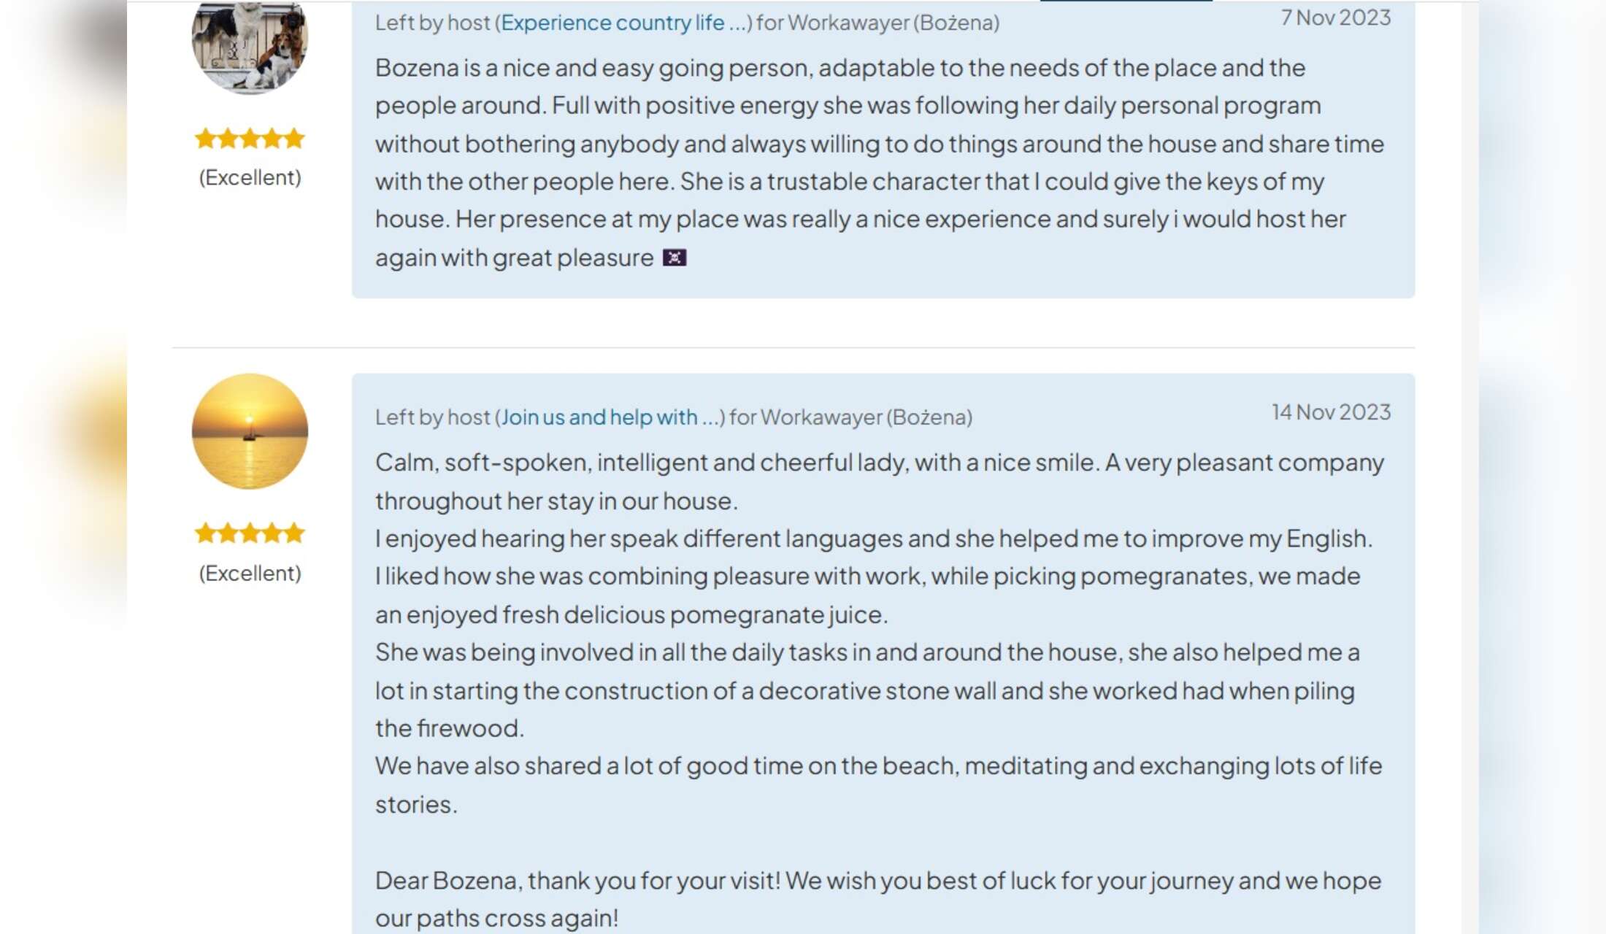The width and height of the screenshot is (1606, 934).
Task: Click the dogs profile picture of the first host
Action: click(250, 45)
